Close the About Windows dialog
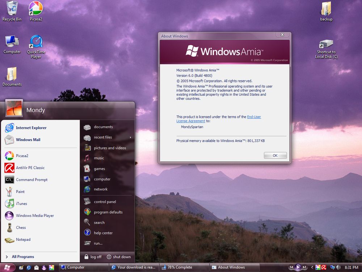Screen dimensions: 362x272 click(x=282, y=35)
